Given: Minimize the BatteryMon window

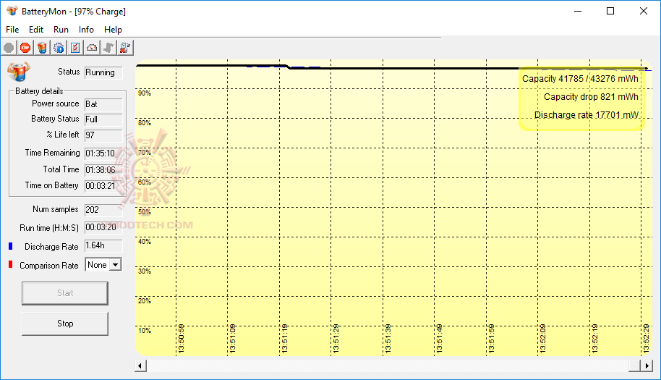Looking at the screenshot, I should point(578,11).
